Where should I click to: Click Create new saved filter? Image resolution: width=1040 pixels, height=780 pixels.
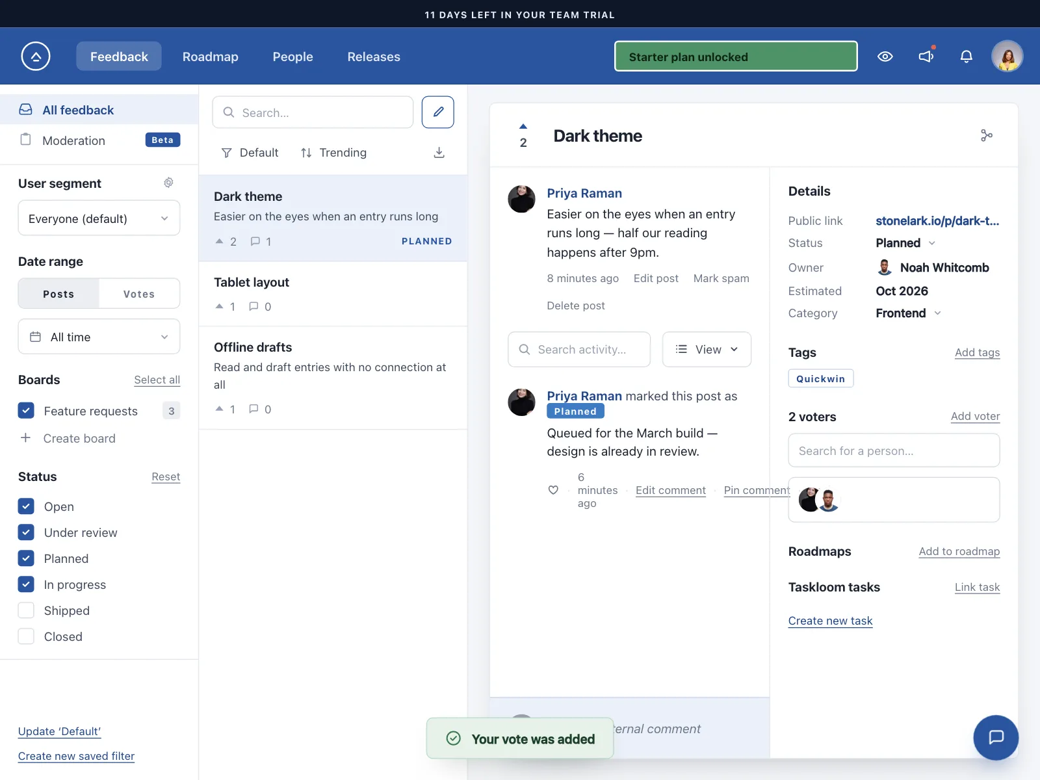(76, 756)
